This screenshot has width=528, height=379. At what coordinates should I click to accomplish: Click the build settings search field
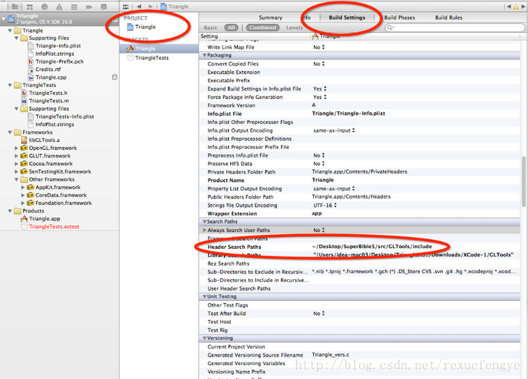click(x=455, y=27)
